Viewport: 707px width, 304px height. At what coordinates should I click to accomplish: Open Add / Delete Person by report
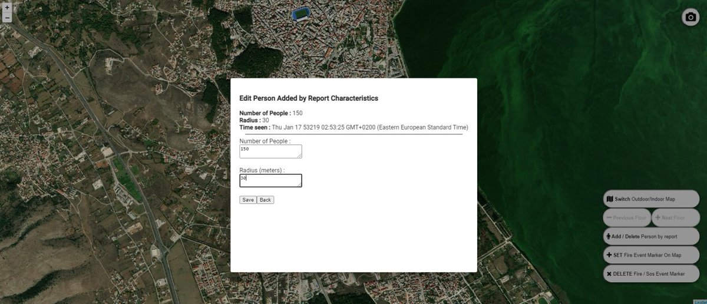[x=651, y=236]
